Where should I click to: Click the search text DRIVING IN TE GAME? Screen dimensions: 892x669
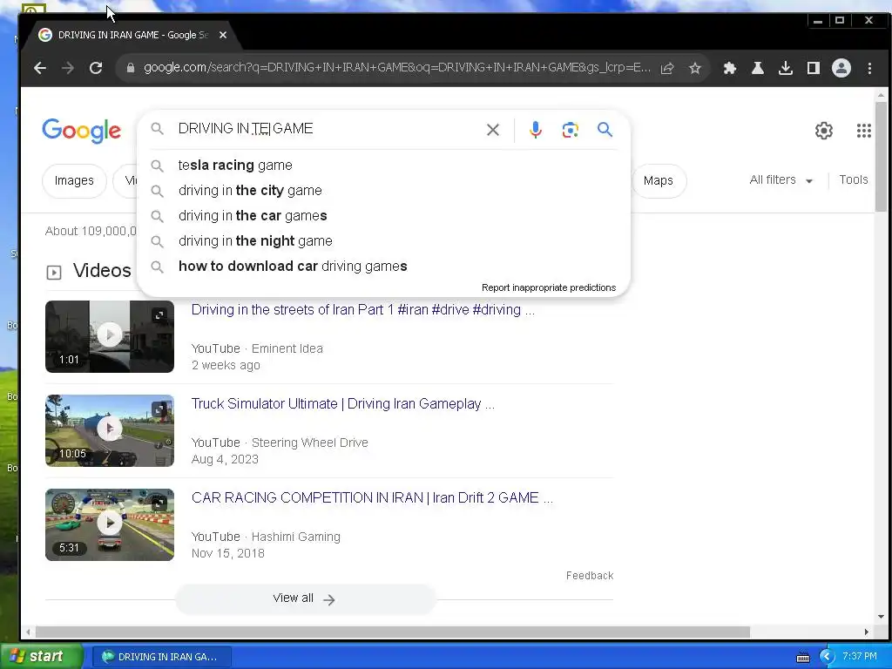point(245,129)
